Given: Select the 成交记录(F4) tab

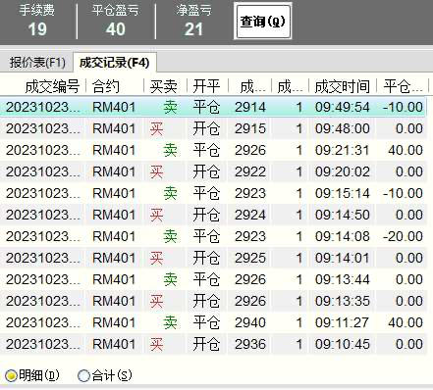Looking at the screenshot, I should pyautogui.click(x=115, y=62).
